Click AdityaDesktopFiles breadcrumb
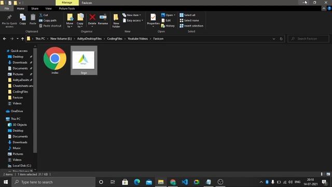The width and height of the screenshot is (332, 187). pyautogui.click(x=89, y=39)
